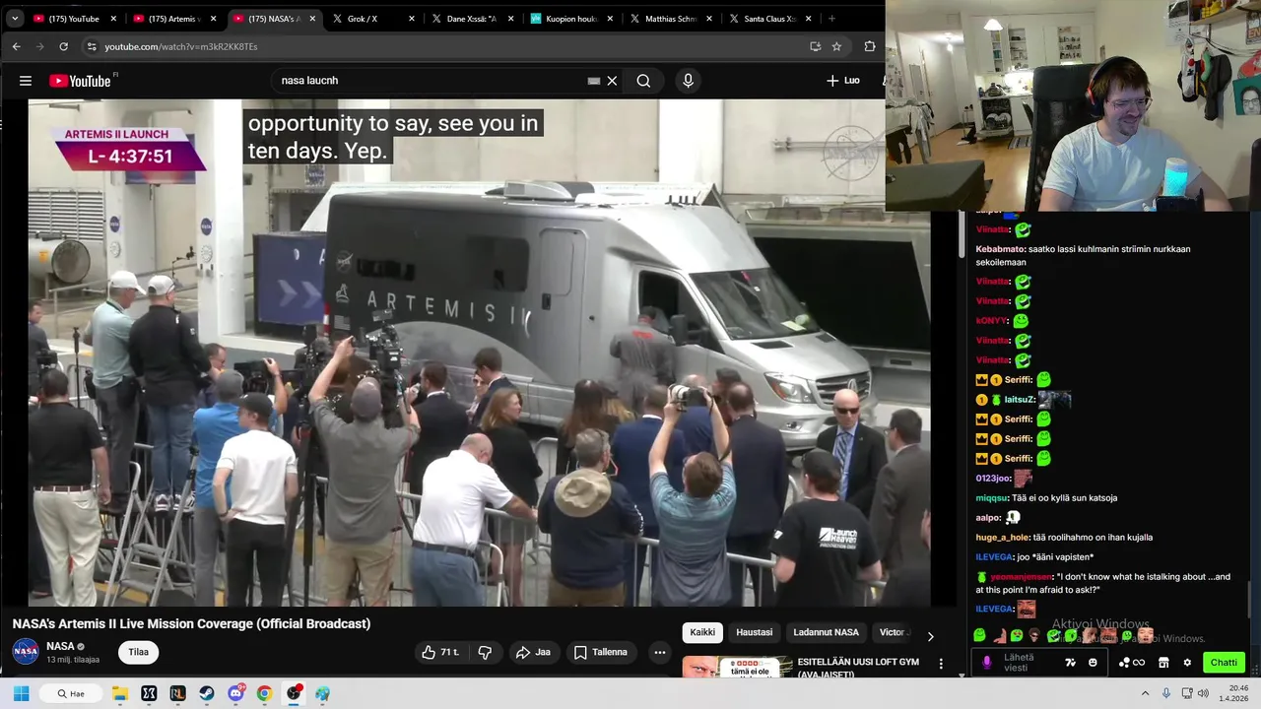1261x709 pixels.
Task: Open the NASA channel avatar
Action: (26, 651)
